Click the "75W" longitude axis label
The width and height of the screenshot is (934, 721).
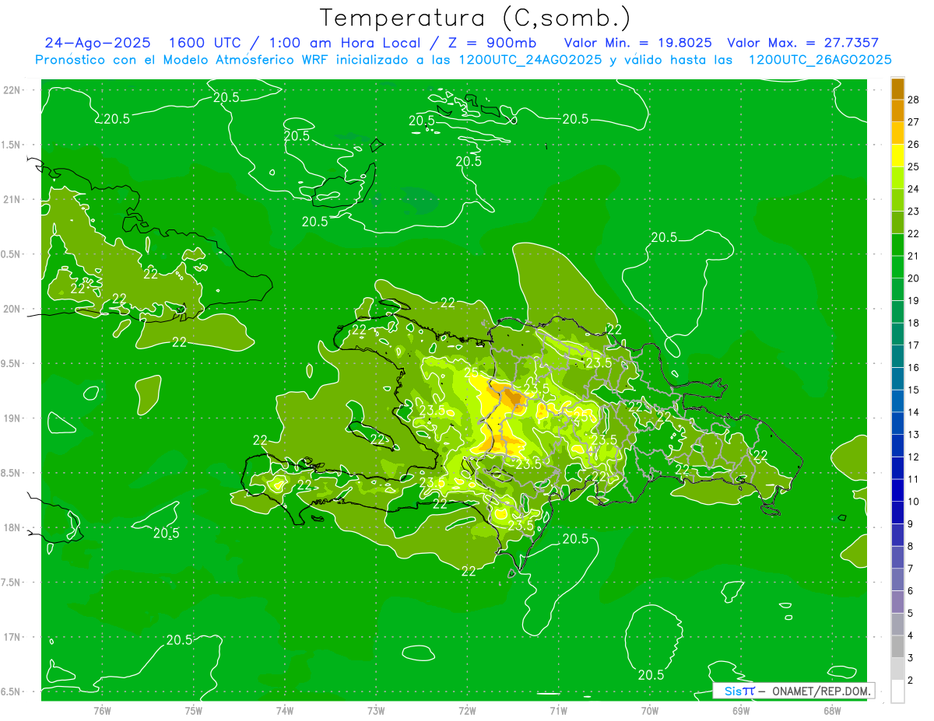tap(193, 710)
